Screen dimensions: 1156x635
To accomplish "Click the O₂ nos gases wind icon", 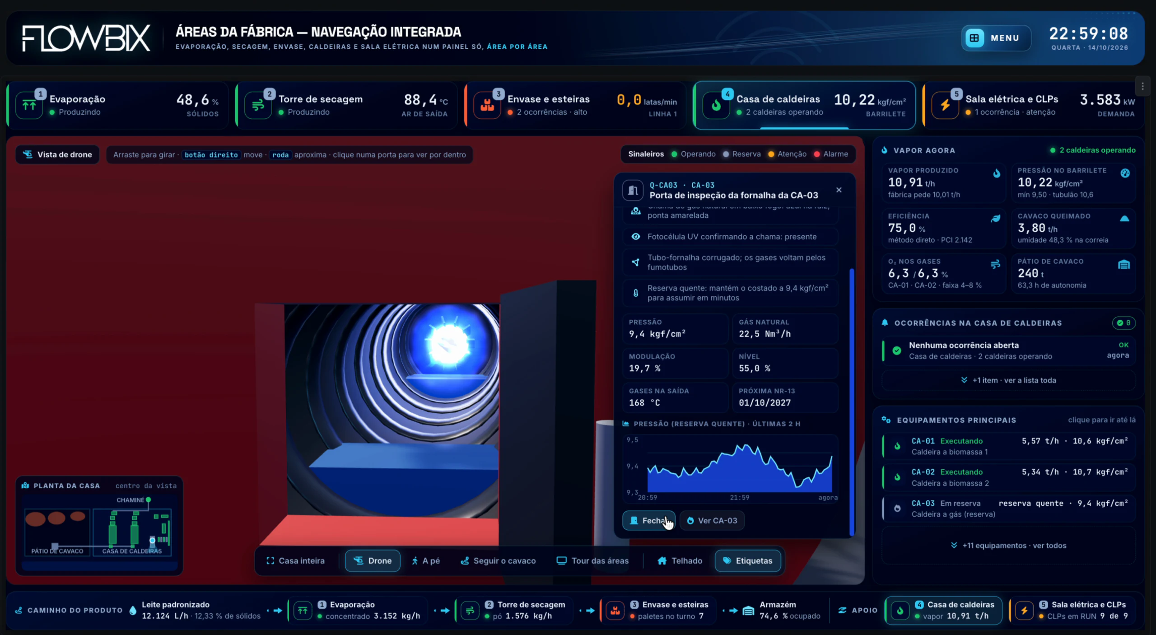I will tap(995, 264).
